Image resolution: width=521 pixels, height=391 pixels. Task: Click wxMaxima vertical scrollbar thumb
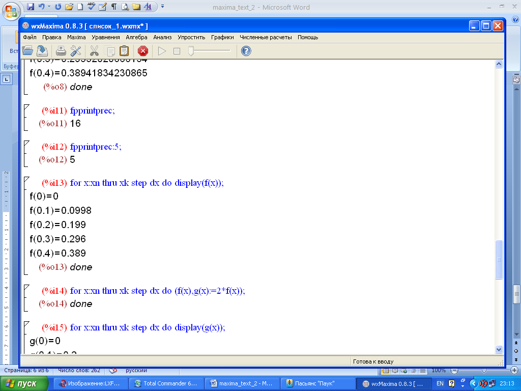click(x=499, y=260)
